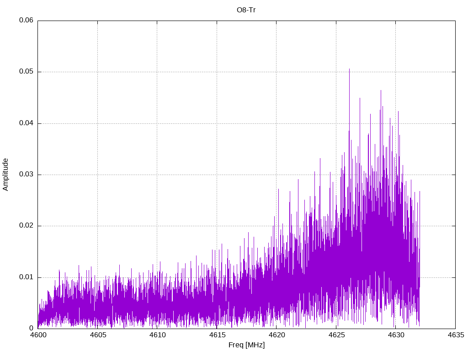Click the 0 y-axis tick label

[32, 328]
